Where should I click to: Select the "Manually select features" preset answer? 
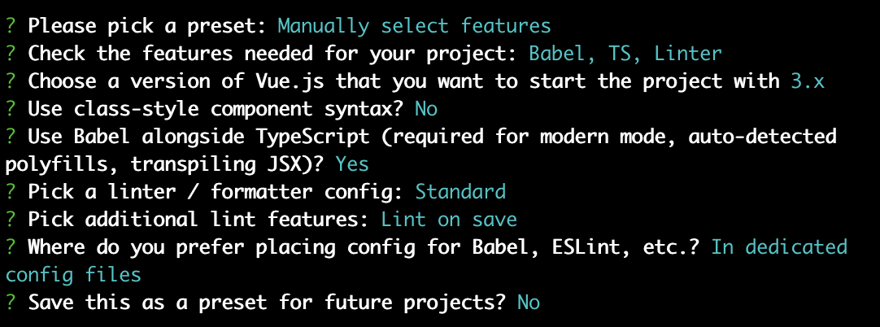[414, 26]
